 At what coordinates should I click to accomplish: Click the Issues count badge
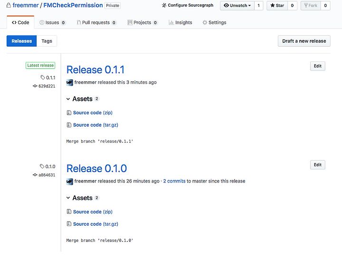pyautogui.click(x=63, y=23)
